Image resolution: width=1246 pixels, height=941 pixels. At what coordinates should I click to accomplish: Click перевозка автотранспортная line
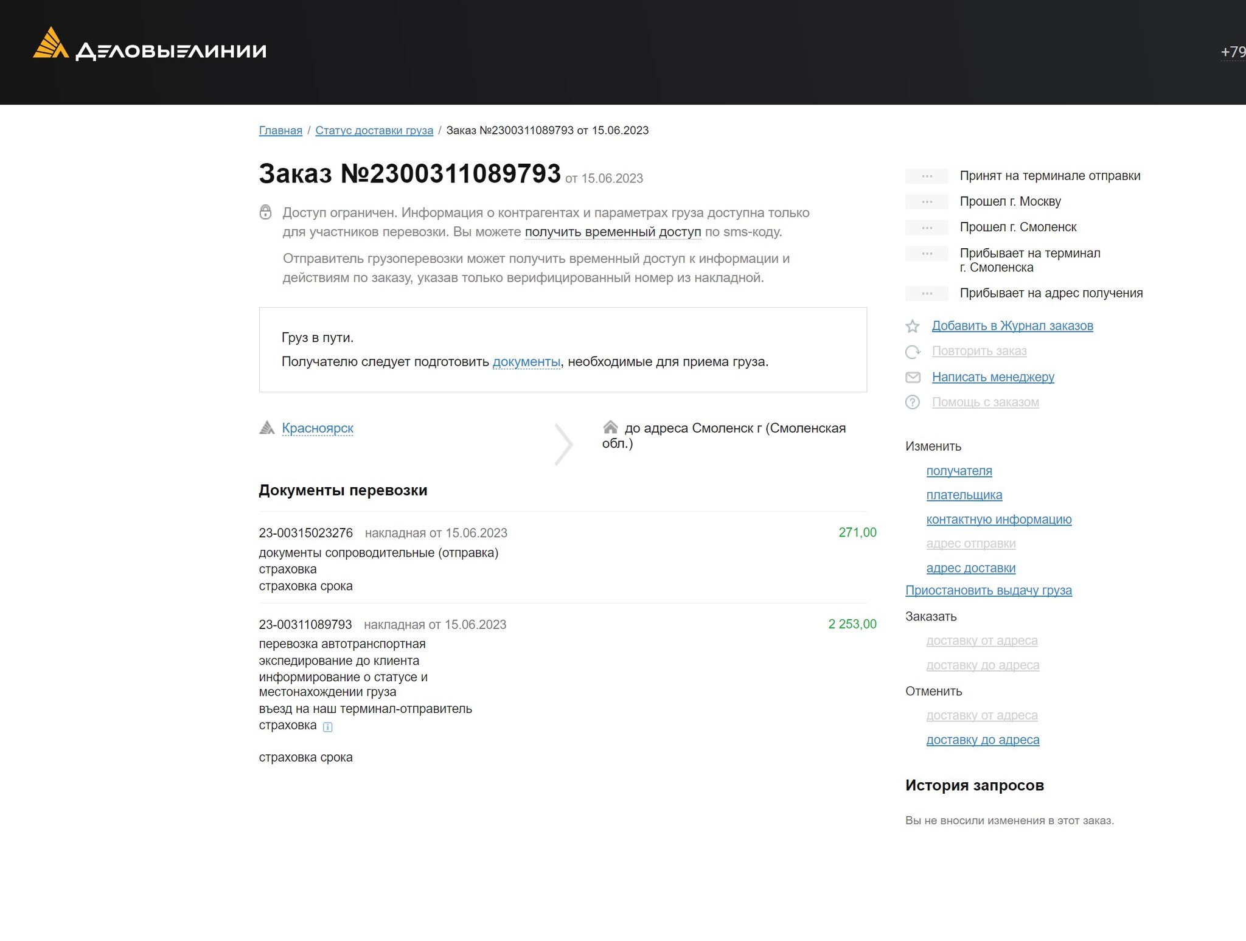pos(342,644)
